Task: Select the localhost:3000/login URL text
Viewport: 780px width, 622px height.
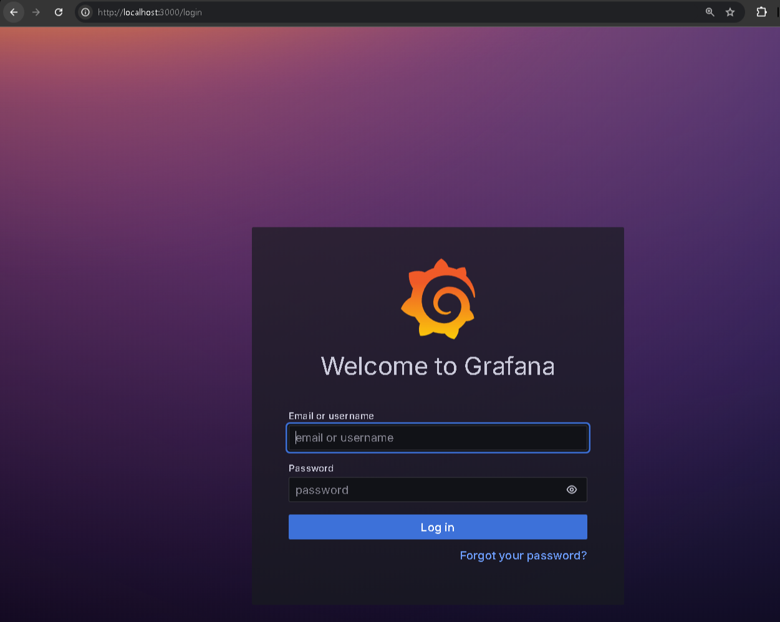Action: pos(150,12)
